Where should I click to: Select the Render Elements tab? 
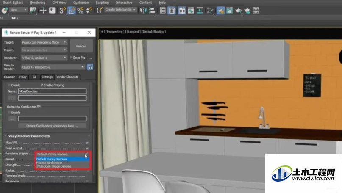[x=67, y=77]
